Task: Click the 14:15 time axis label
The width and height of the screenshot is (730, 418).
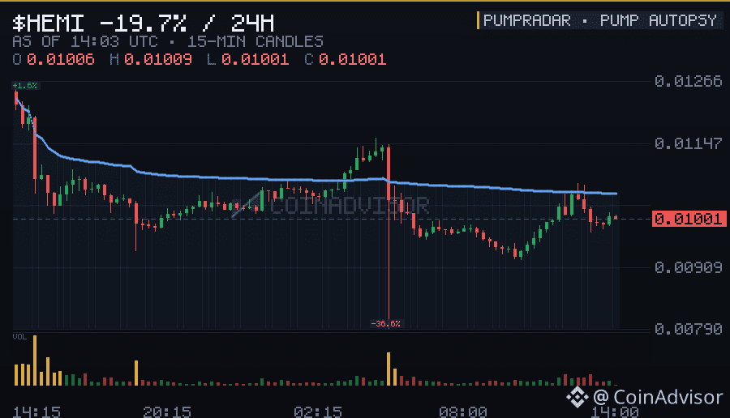Action: [36, 412]
